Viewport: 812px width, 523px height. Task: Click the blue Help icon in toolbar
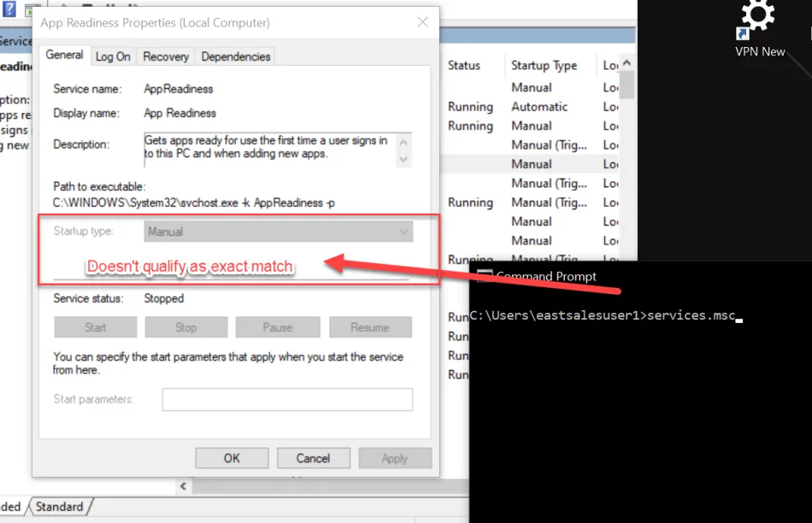[x=9, y=9]
